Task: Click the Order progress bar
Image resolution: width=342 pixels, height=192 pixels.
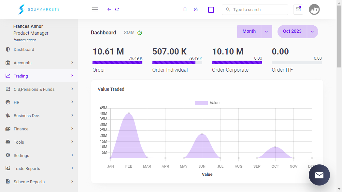Action: click(117, 63)
